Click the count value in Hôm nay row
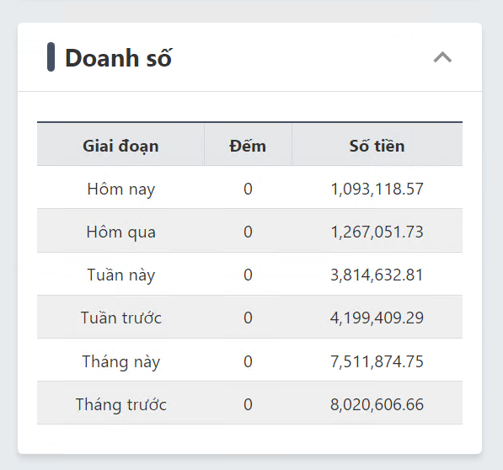This screenshot has height=470, width=503. click(248, 189)
